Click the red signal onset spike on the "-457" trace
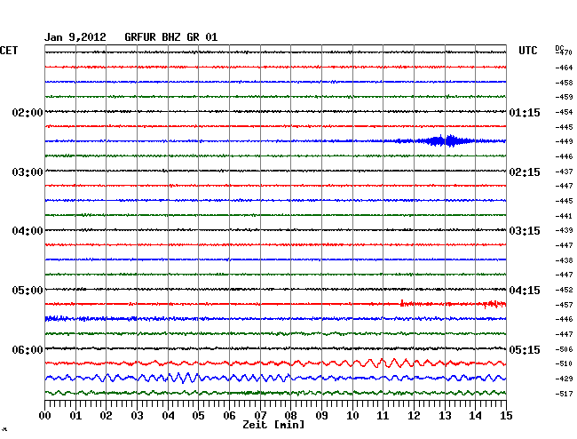 coord(401,303)
